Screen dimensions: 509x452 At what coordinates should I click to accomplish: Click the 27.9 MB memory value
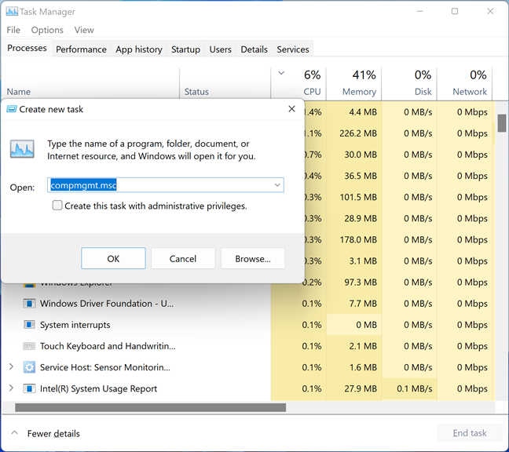pos(361,388)
